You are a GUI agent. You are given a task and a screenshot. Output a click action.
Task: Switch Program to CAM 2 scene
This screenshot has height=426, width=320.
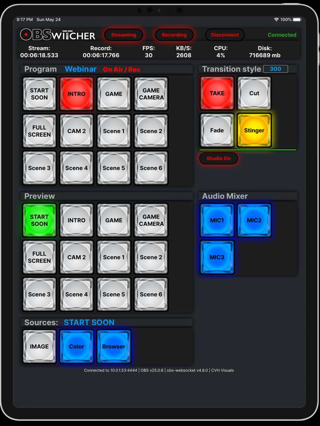pos(76,131)
